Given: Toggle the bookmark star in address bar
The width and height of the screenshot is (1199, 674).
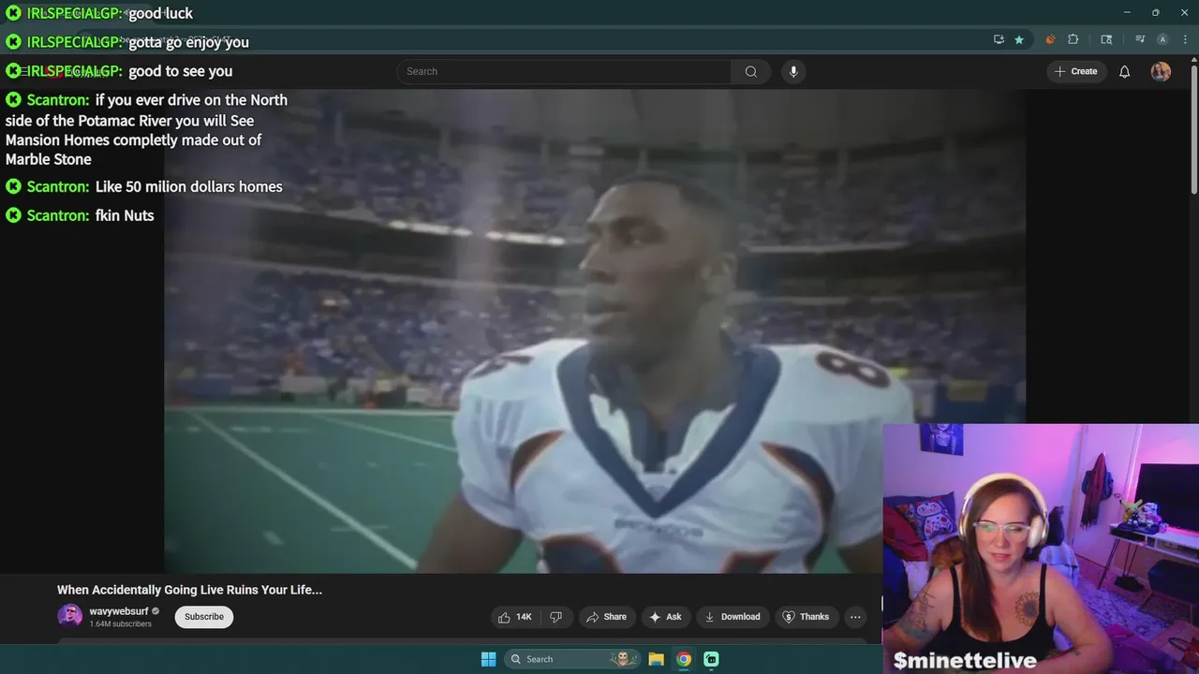Looking at the screenshot, I should point(1019,39).
